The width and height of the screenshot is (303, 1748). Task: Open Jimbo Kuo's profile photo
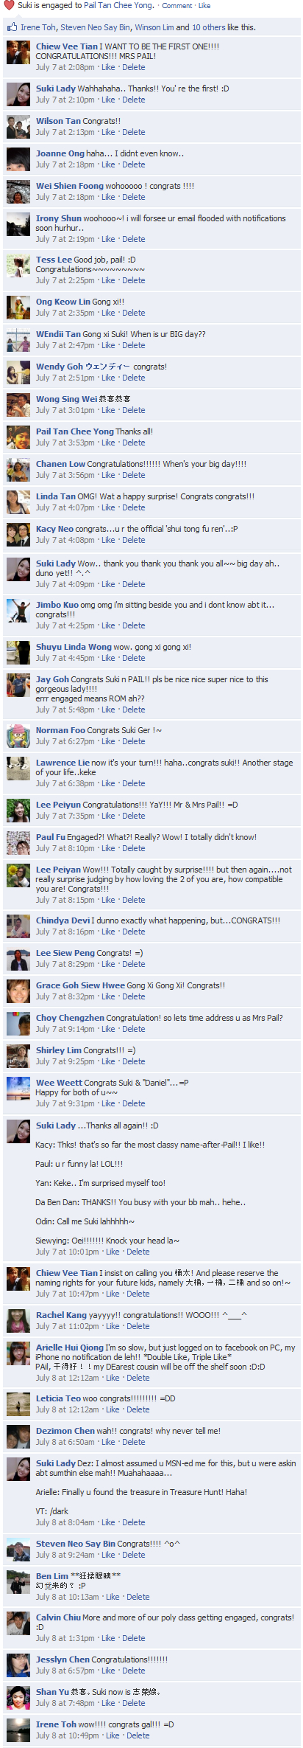(x=18, y=611)
